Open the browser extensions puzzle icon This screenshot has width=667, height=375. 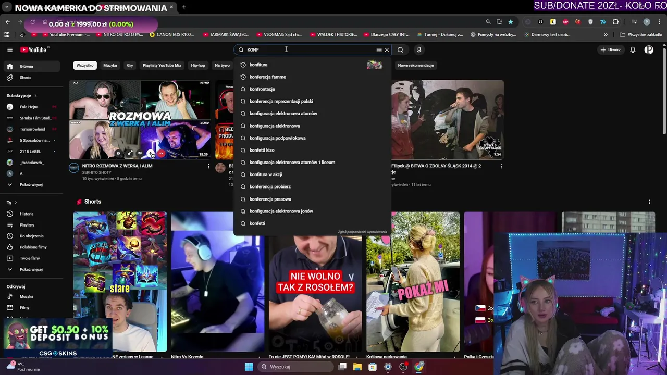tap(615, 22)
